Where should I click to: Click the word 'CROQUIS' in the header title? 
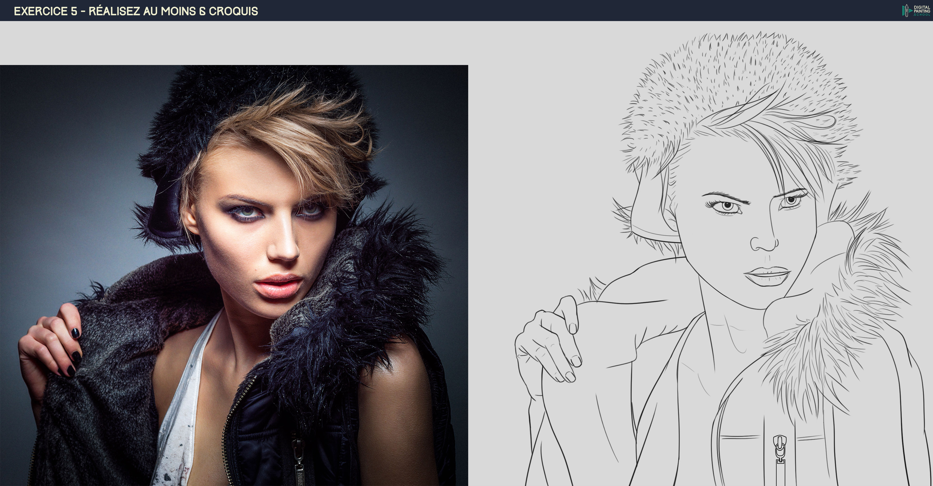[234, 11]
